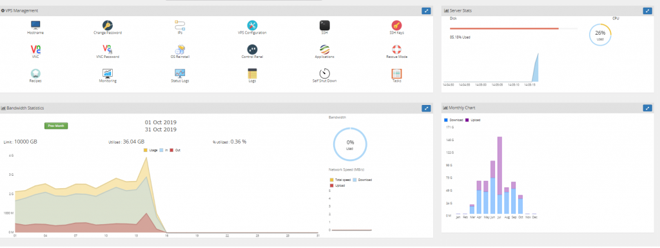Click the Hostname label
Image resolution: width=660 pixels, height=248 pixels.
point(35,33)
